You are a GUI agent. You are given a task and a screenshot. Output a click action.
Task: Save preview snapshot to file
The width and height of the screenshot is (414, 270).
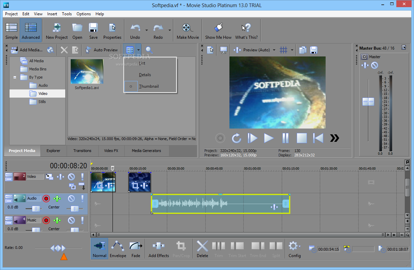314,50
